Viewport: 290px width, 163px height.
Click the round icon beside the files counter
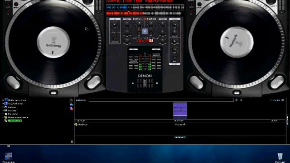(282, 100)
